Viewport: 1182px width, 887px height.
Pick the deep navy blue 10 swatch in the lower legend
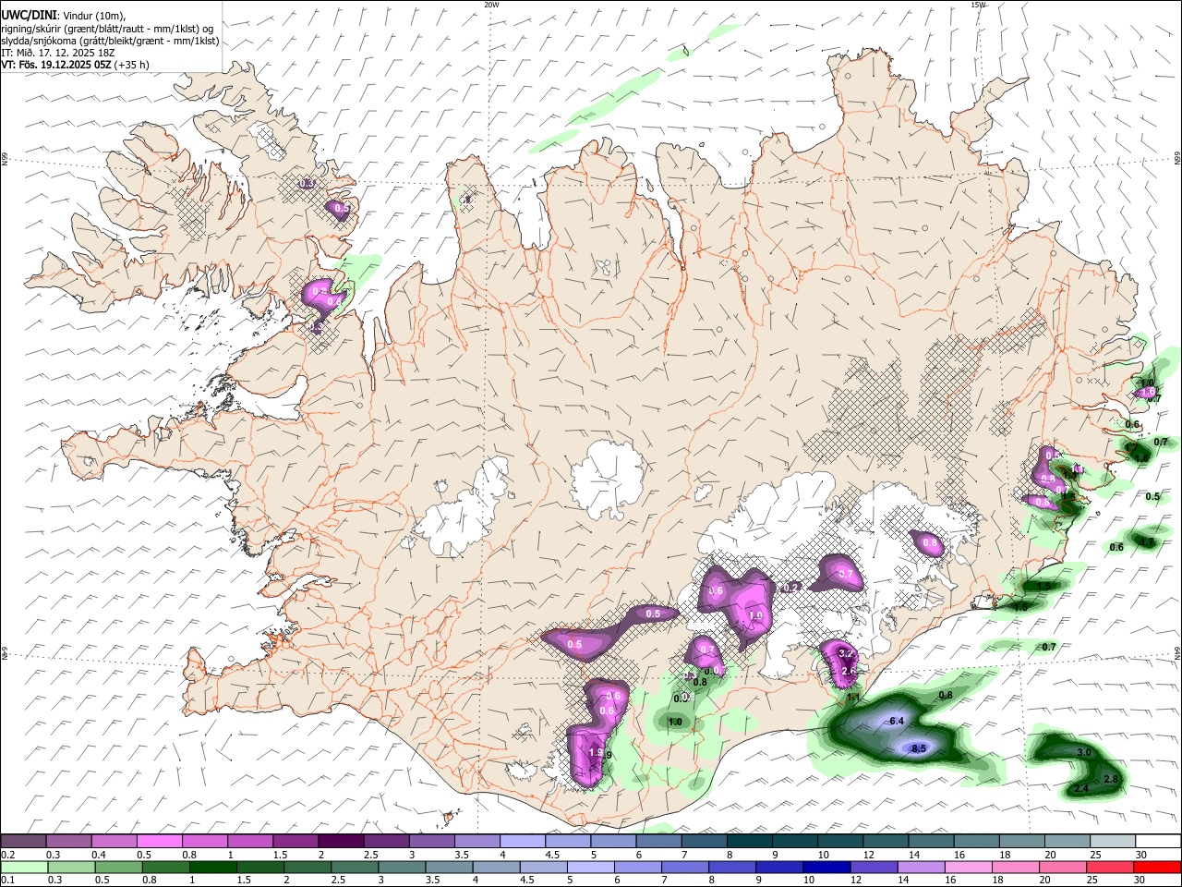[826, 867]
